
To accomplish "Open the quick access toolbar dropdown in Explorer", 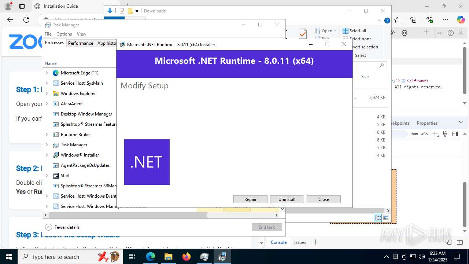I will tap(137, 11).
